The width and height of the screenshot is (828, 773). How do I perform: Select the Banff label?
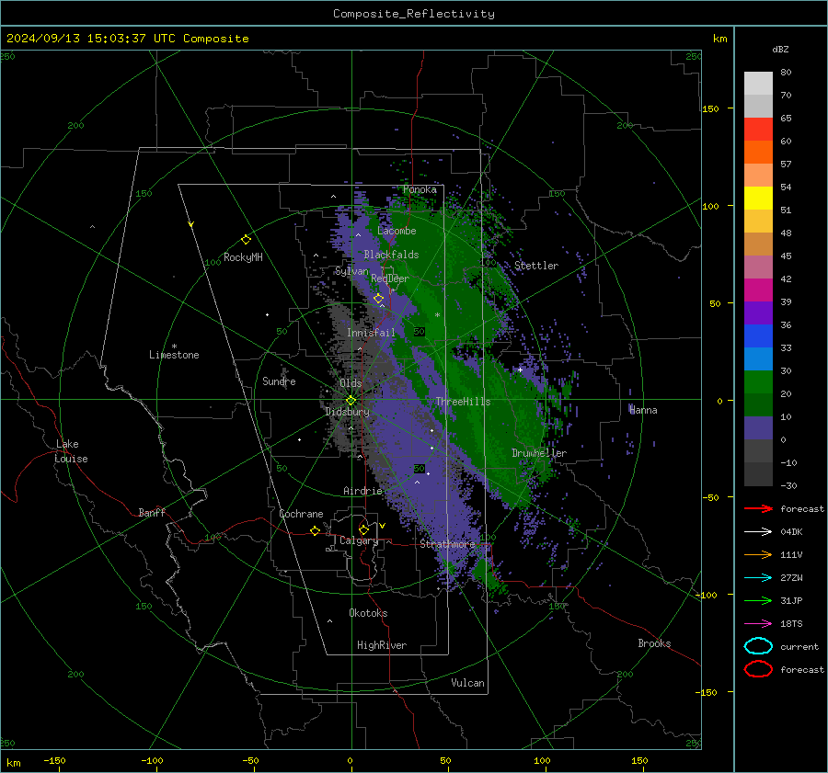(x=152, y=512)
